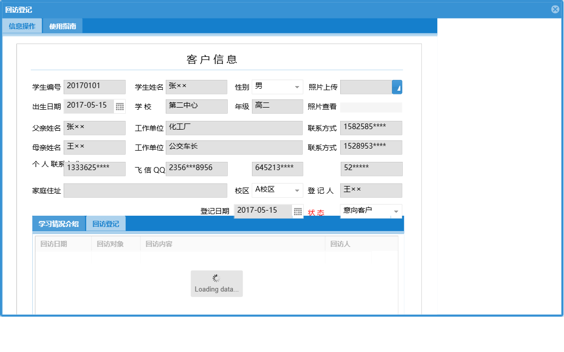
Task: Open the 回访登记 tab
Action: click(106, 223)
